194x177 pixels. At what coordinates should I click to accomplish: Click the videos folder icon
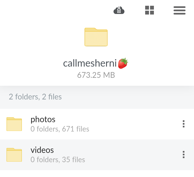click(x=14, y=155)
